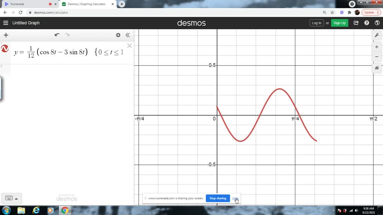Open the share graph icon
This screenshot has height=215, width=383.
356,23
